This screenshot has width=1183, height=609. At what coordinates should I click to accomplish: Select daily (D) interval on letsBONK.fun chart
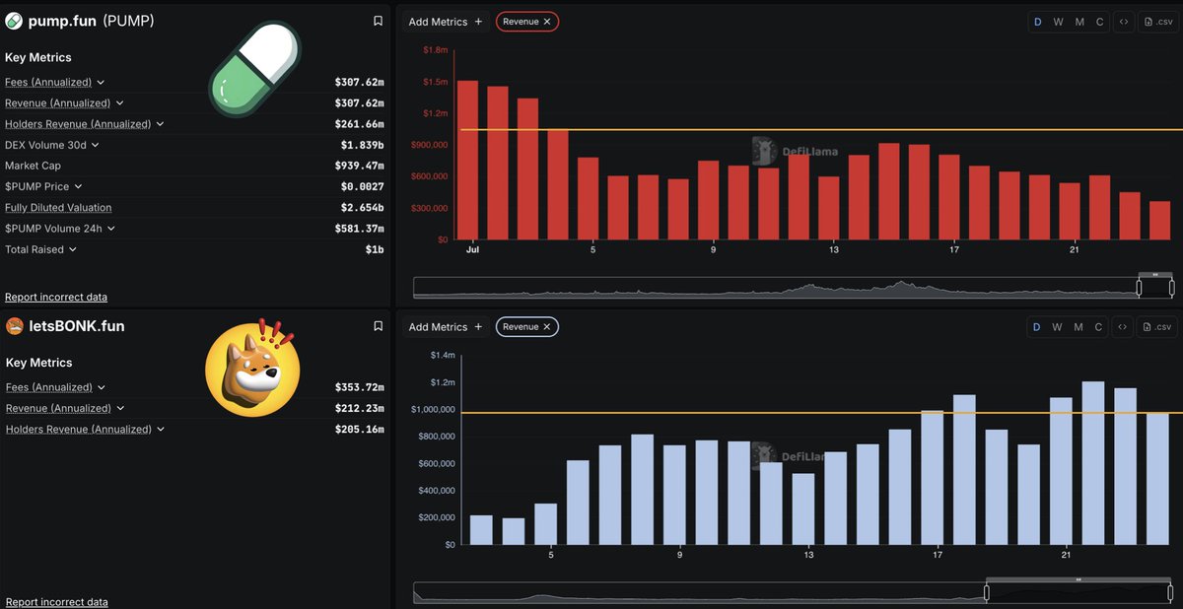1036,327
